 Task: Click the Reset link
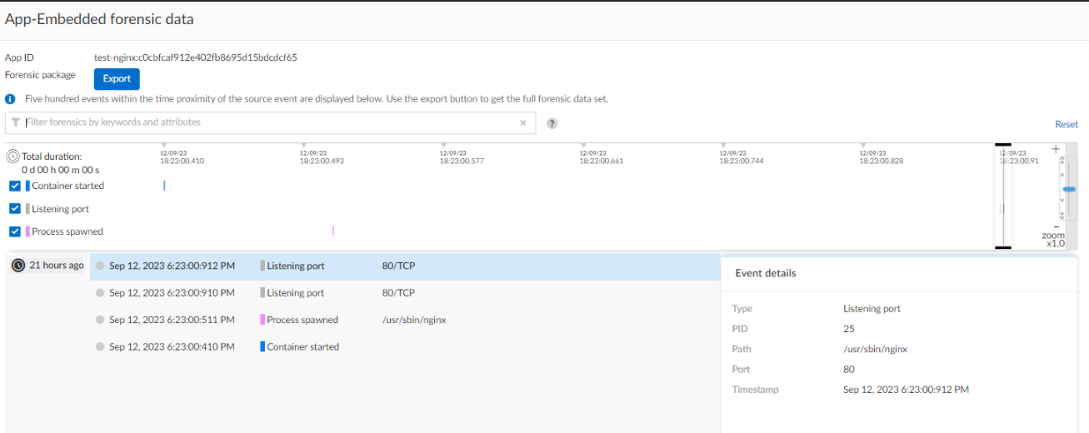pyautogui.click(x=1067, y=124)
